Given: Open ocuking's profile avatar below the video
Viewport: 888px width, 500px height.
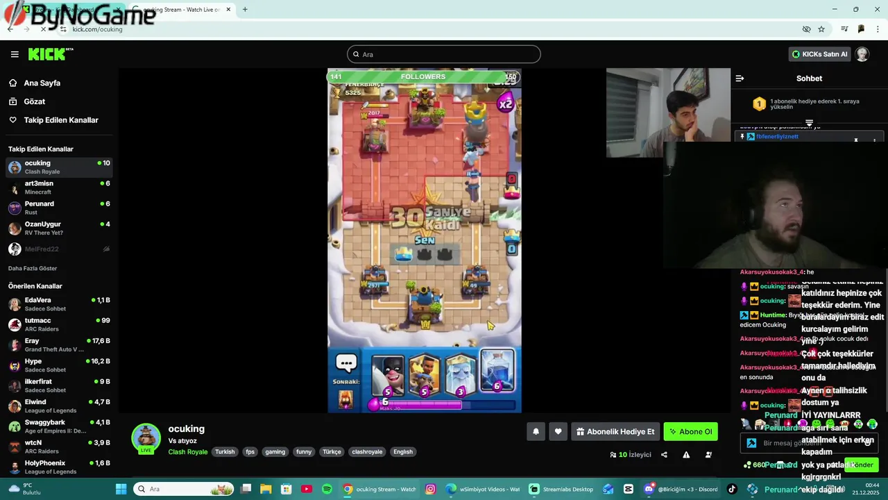Looking at the screenshot, I should coord(146,438).
